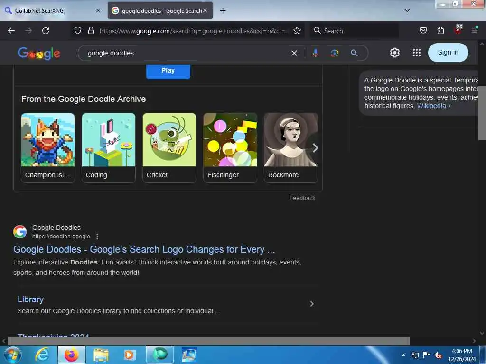Open Windows Explorer folder on taskbar

coord(101,355)
